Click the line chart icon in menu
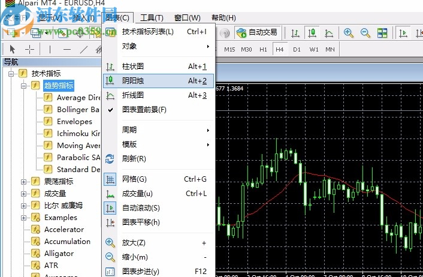423x277 pixels. coord(110,95)
